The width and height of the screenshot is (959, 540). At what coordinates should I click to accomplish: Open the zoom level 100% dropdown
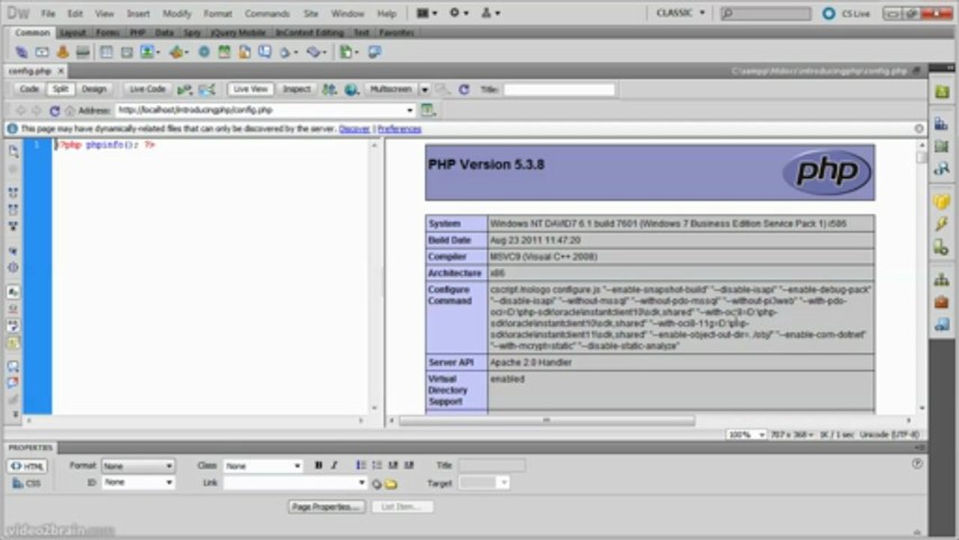pos(747,434)
